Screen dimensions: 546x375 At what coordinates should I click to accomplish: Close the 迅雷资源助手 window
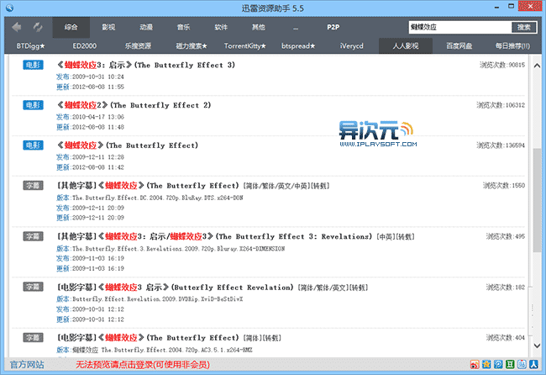tap(530, 6)
